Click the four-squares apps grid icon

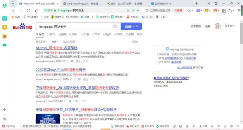pyautogui.click(x=224, y=11)
